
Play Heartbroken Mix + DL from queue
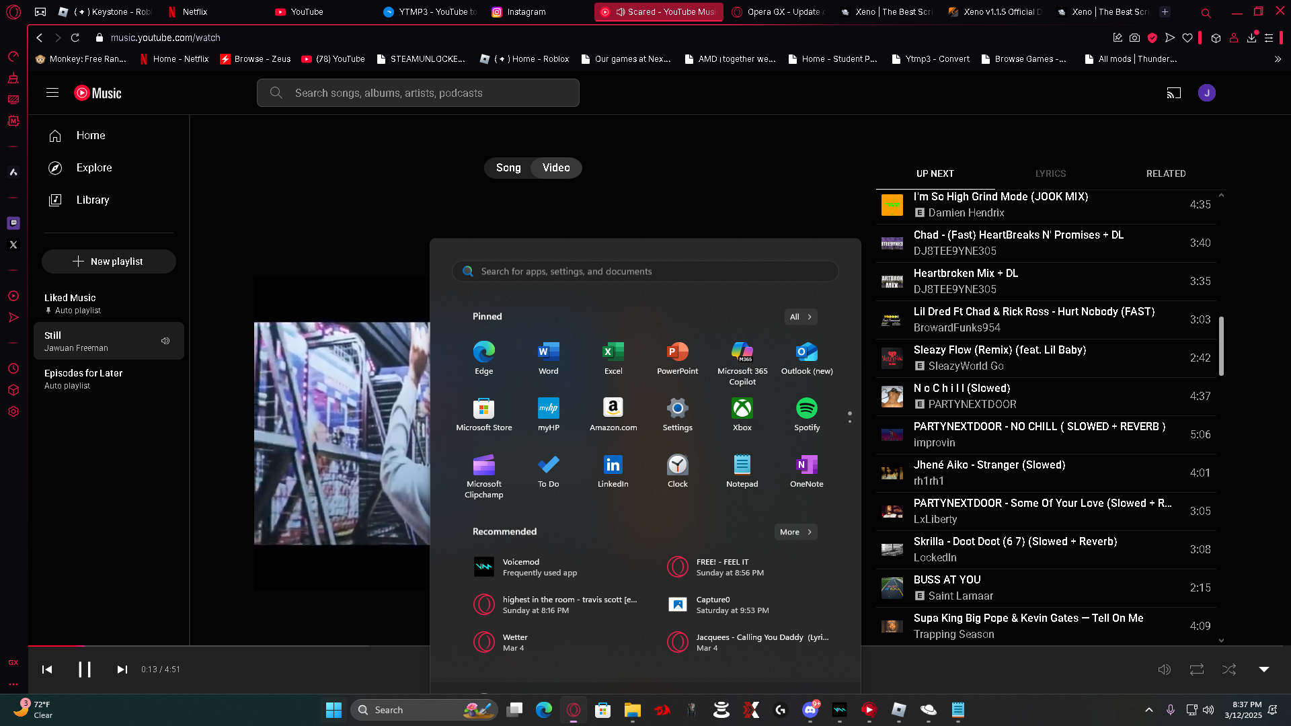(1046, 281)
